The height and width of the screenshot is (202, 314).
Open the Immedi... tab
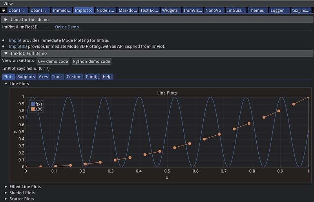point(62,11)
